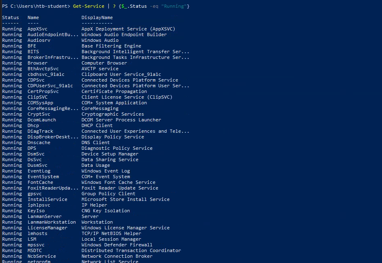This screenshot has width=382, height=263.
Task: Click the Base Filtering Engine entry
Action: [x=111, y=46]
